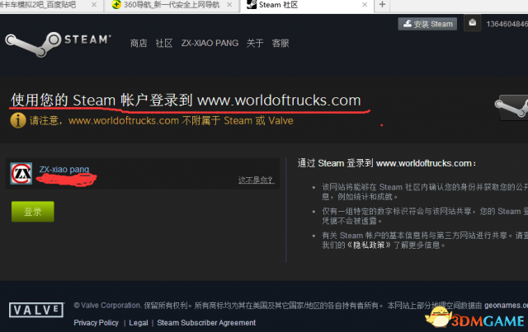This screenshot has height=332, width=528.
Task: Open the Legal footer link
Action: coord(139,323)
